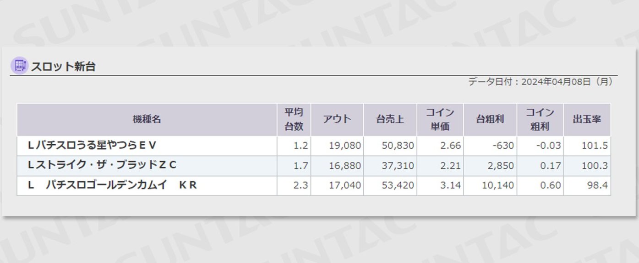Open the L パチスロゴールデンカムイ KR row

pos(314,186)
